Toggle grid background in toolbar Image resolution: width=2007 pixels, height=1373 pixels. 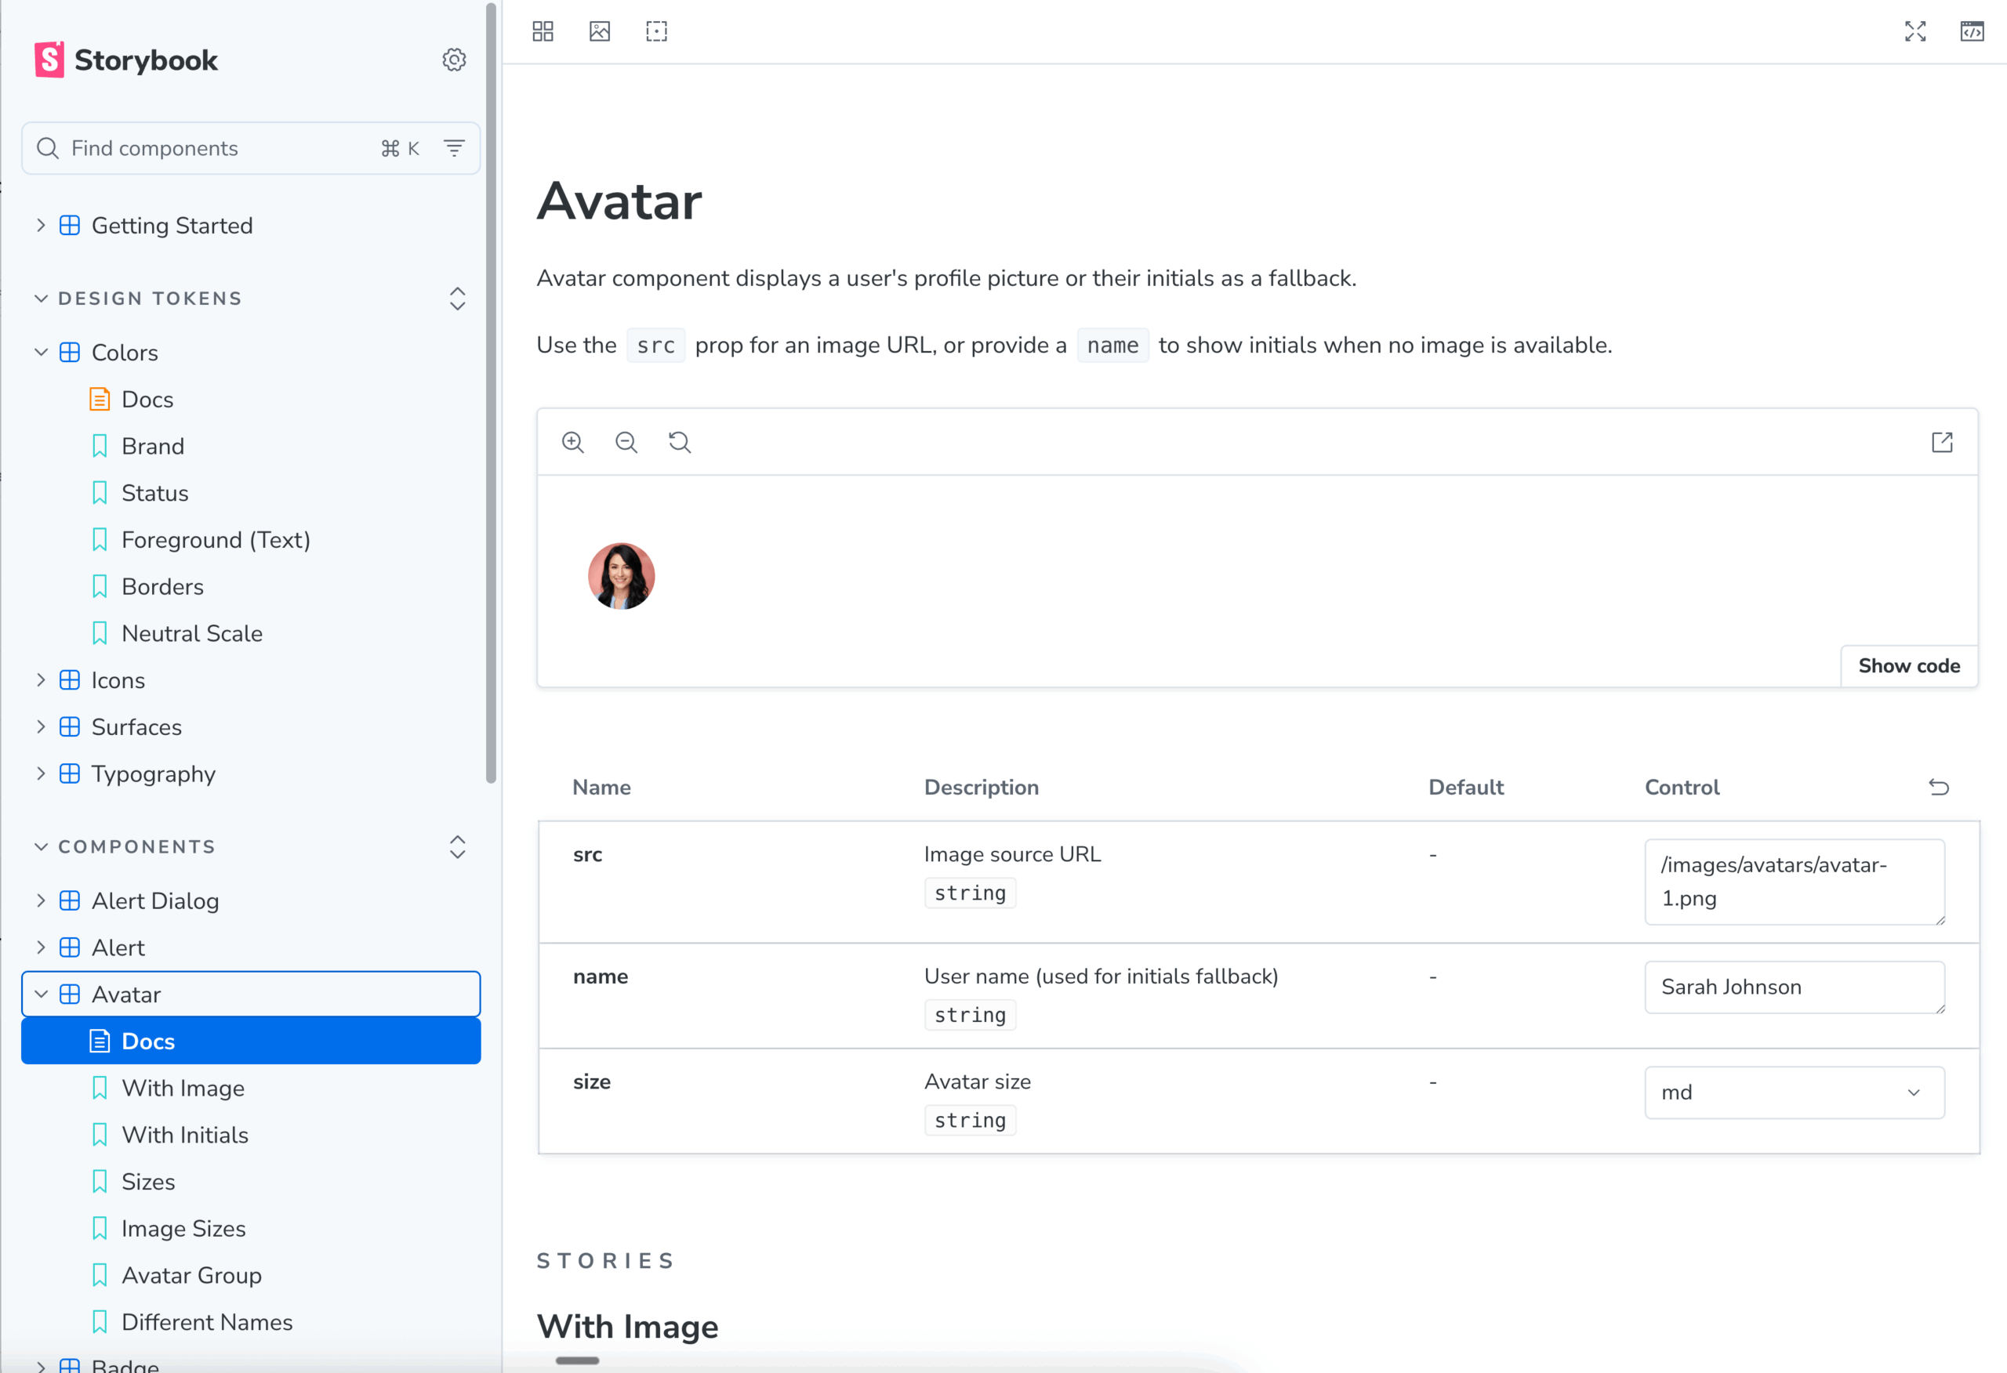(x=543, y=32)
